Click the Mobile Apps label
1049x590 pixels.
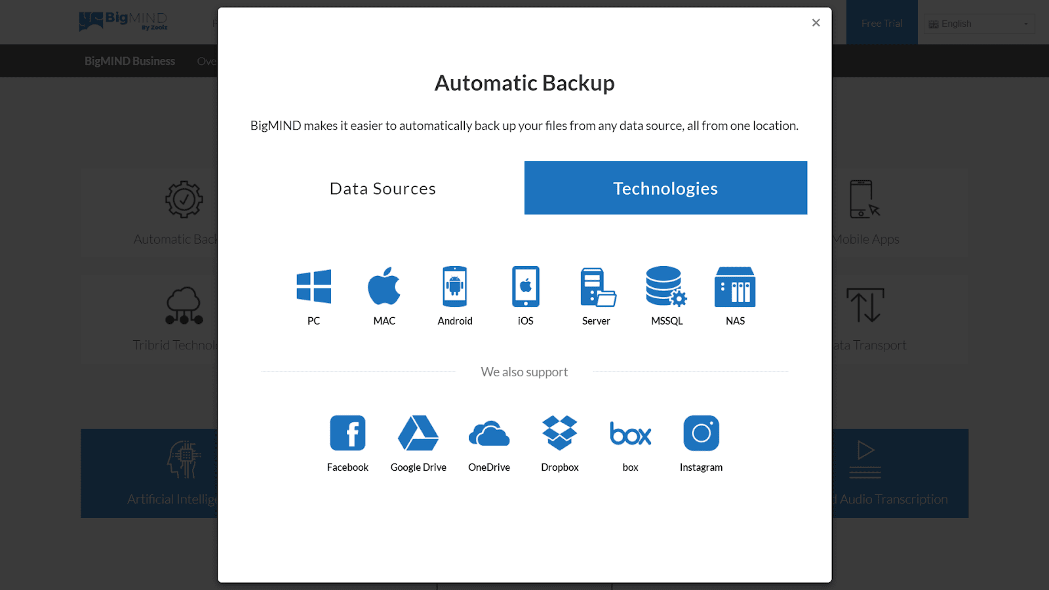(x=866, y=239)
